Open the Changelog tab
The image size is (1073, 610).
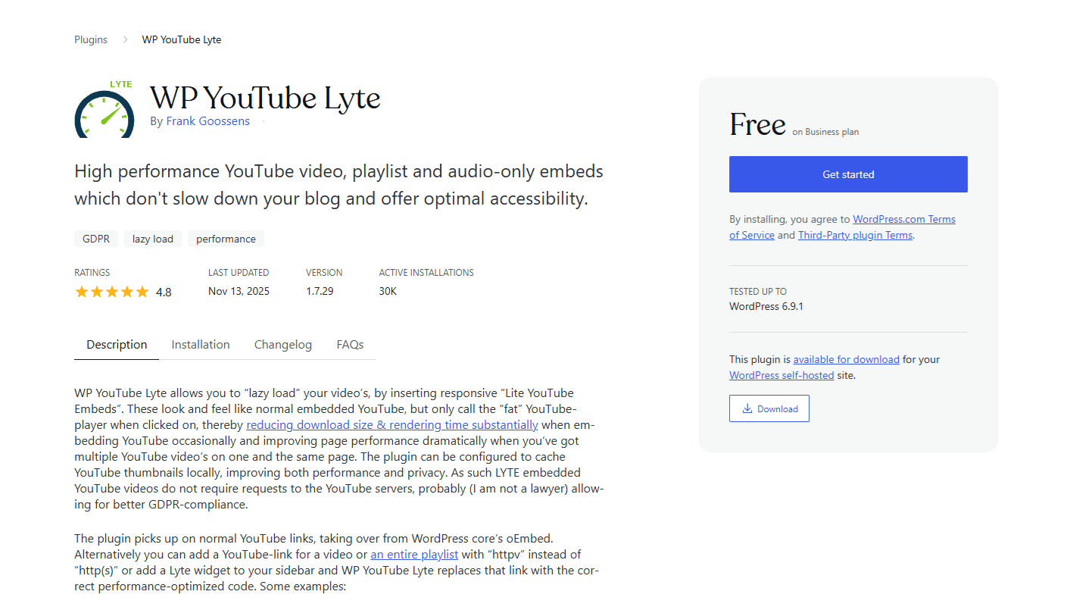[x=282, y=344]
